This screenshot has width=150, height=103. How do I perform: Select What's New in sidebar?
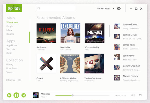[x=12, y=22]
